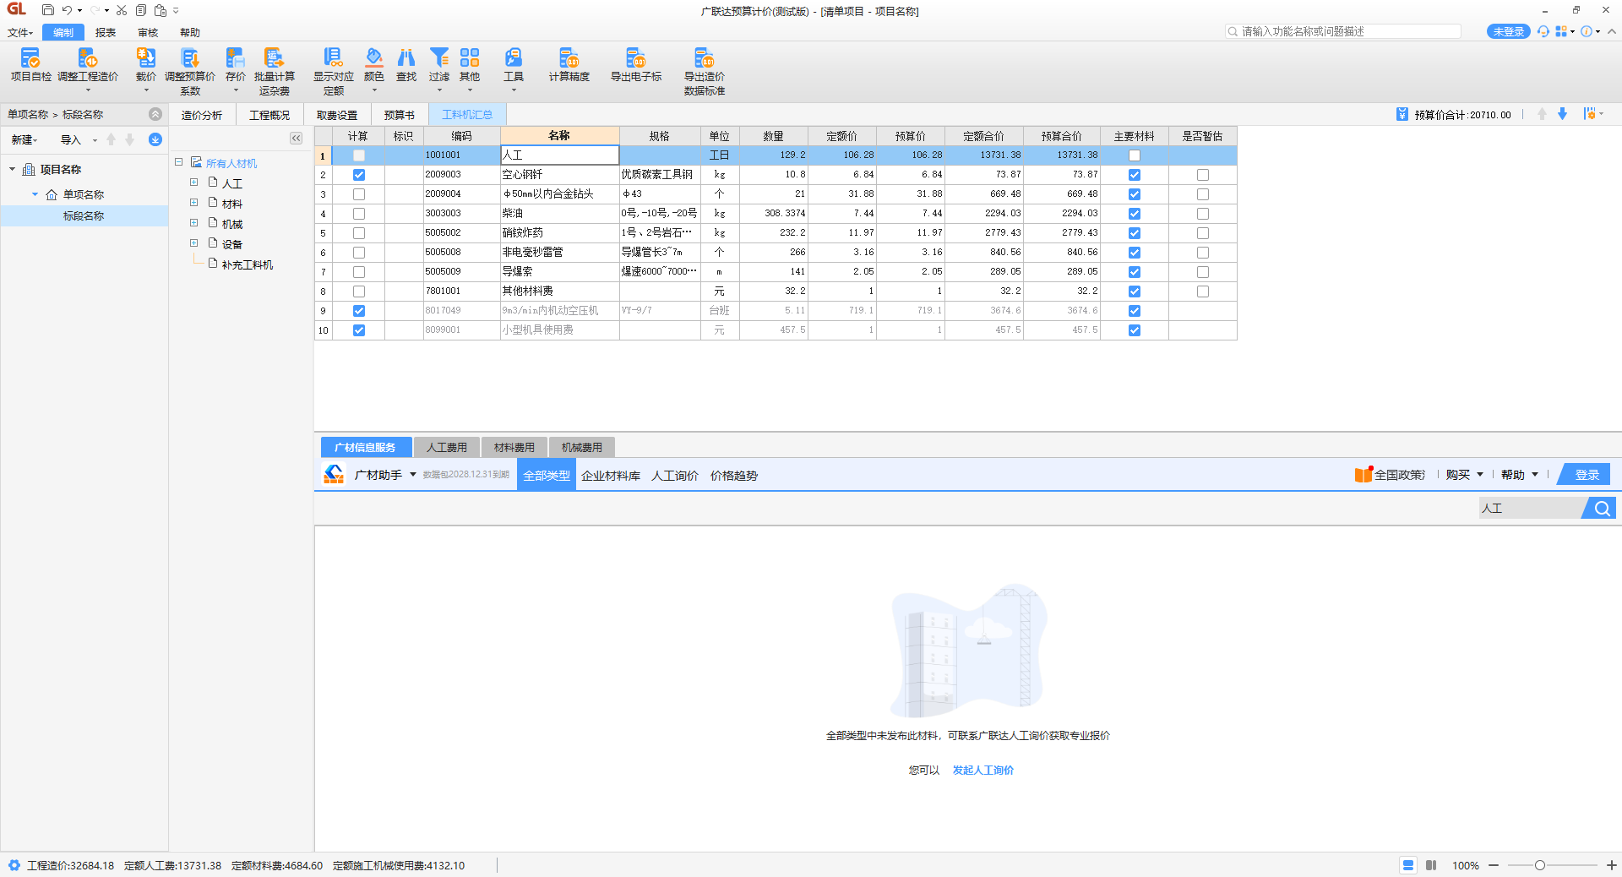The image size is (1622, 877).
Task: Click 导出造价数据标准 icon
Action: tap(705, 57)
